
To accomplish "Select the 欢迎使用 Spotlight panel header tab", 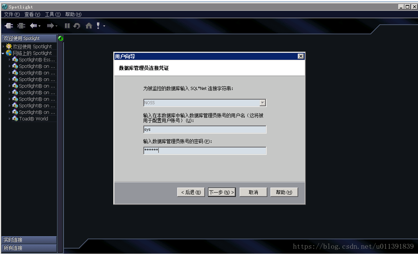I will tap(29, 39).
